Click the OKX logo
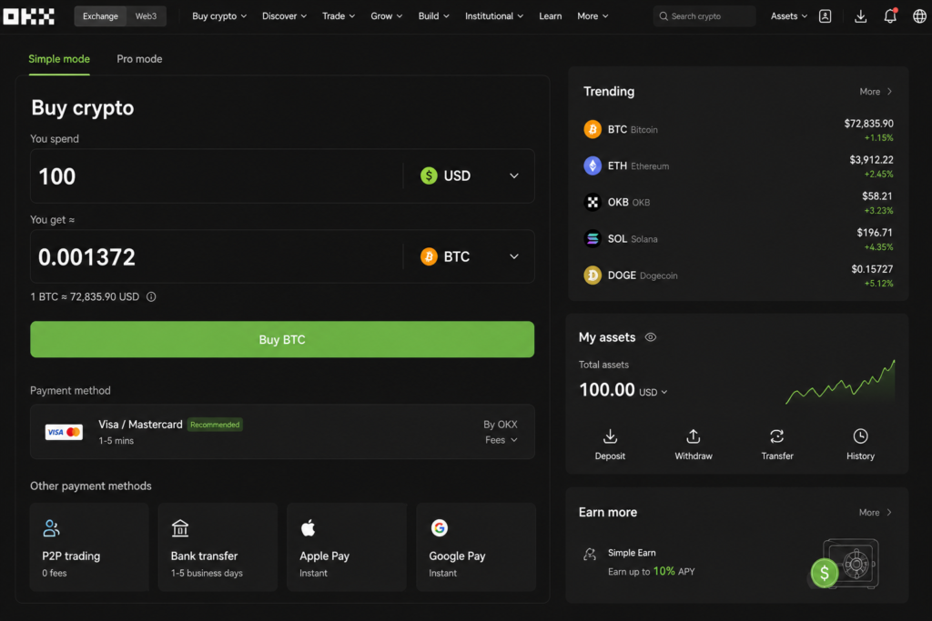The width and height of the screenshot is (932, 621). coord(28,16)
